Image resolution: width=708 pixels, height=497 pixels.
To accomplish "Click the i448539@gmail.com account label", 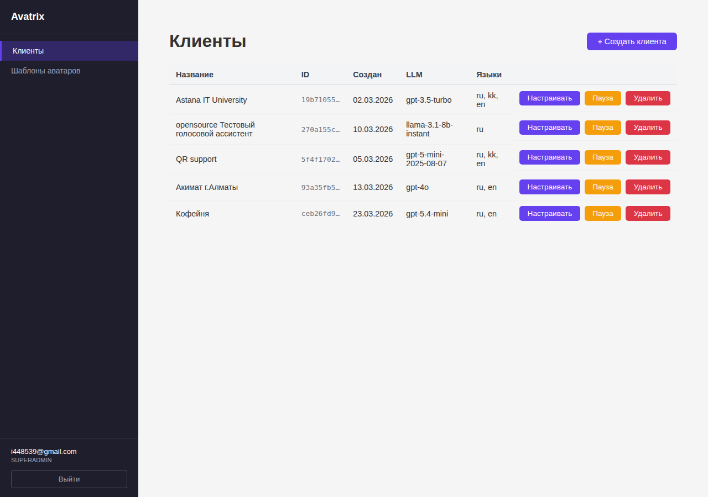I will coord(43,451).
